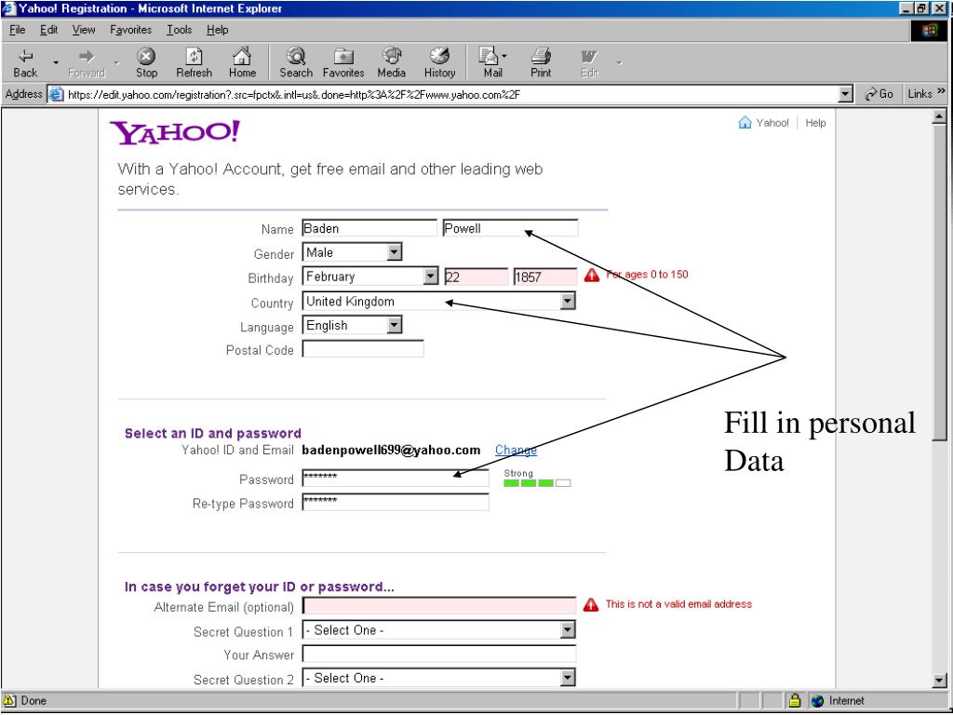Click the badenpowell699@yahoo.com ID text

[x=391, y=450]
